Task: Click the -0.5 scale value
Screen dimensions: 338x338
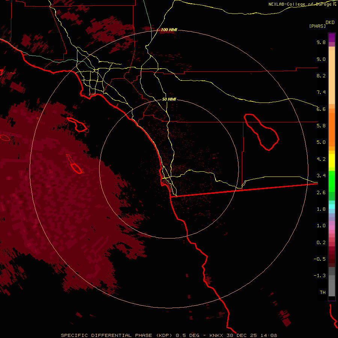Action: point(320,259)
